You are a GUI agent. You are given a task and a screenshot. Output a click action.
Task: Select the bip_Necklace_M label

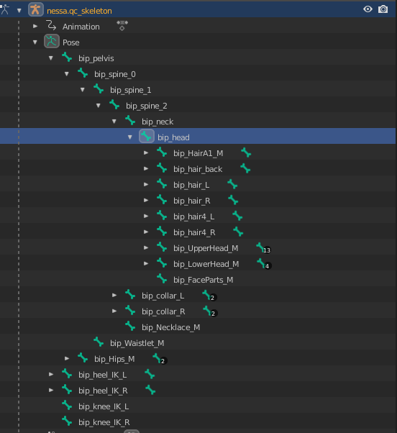171,327
